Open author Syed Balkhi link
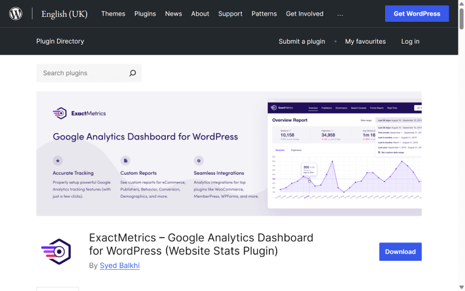Screen dimensions: 465x291 coord(119,266)
